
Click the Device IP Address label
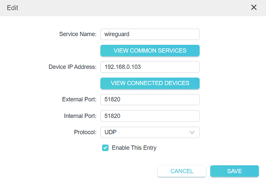[x=72, y=67]
